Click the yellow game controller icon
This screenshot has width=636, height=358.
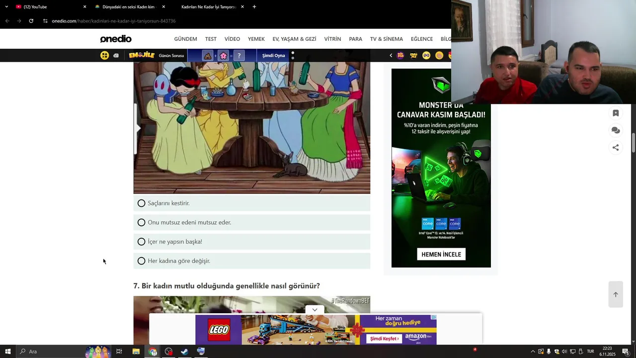pyautogui.click(x=104, y=56)
